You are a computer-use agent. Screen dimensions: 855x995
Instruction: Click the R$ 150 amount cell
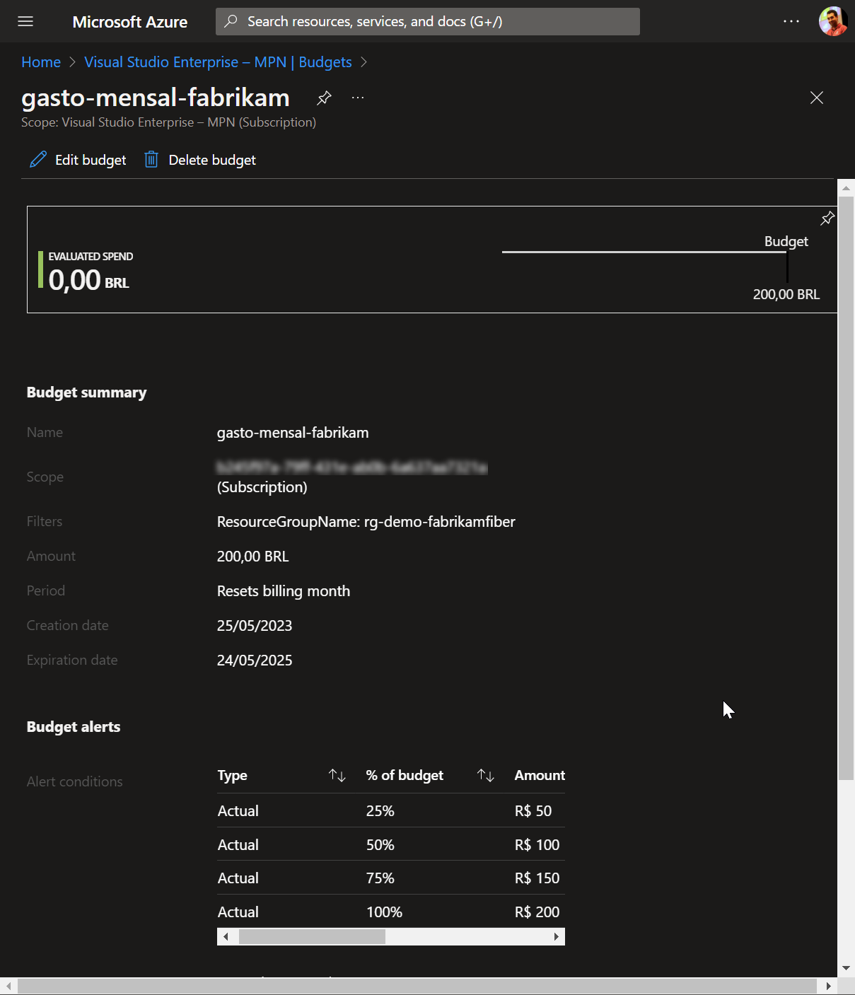pos(537,878)
